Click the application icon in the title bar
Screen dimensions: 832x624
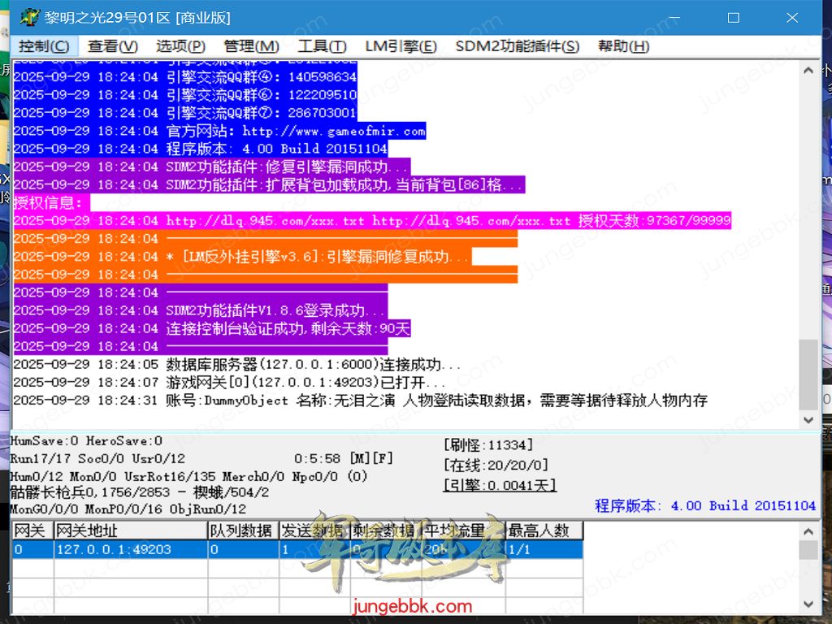pyautogui.click(x=30, y=17)
